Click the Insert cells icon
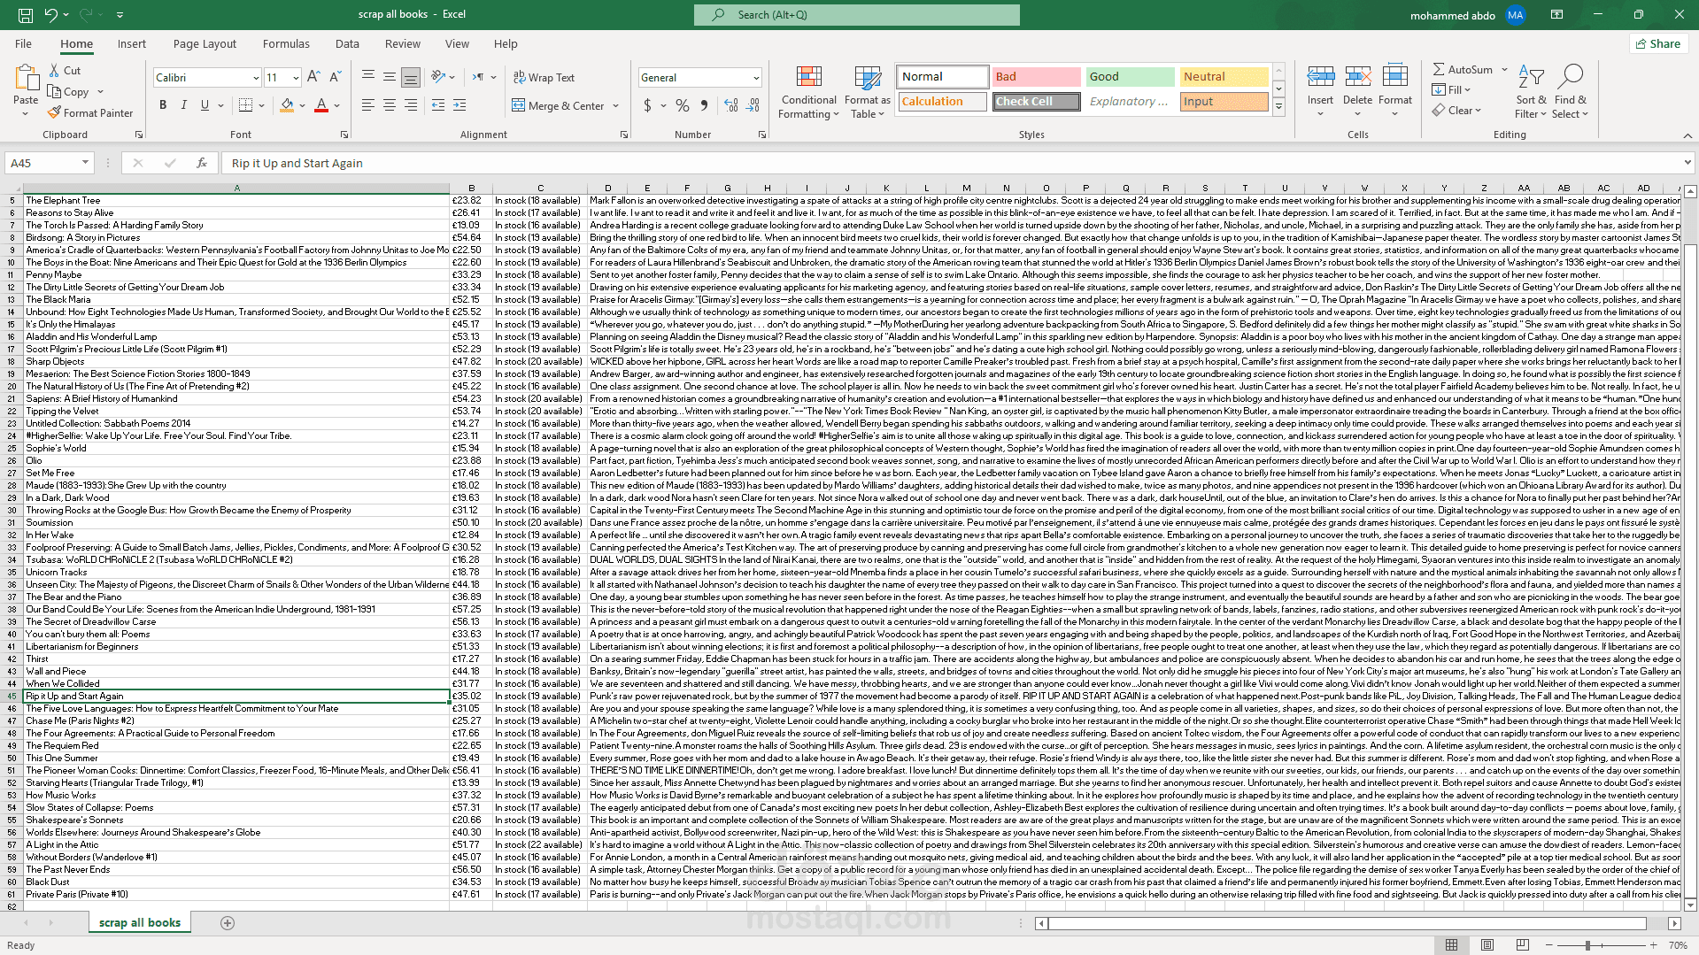The height and width of the screenshot is (955, 1699). [1320, 77]
